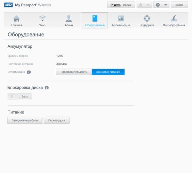
Task: Open the Мультимедиа picture icon
Action: pyautogui.click(x=121, y=18)
